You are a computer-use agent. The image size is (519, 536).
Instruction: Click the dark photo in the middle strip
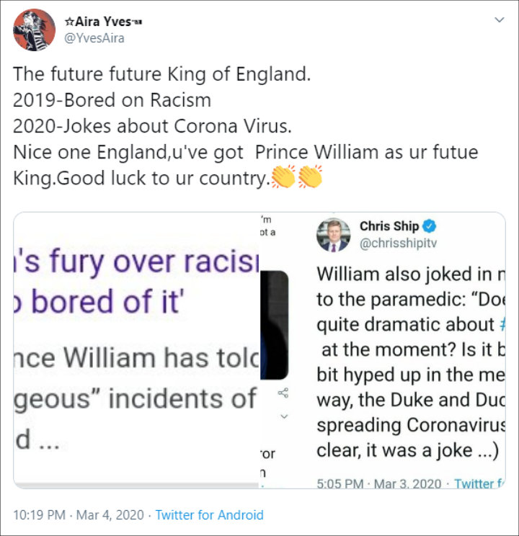[274, 324]
